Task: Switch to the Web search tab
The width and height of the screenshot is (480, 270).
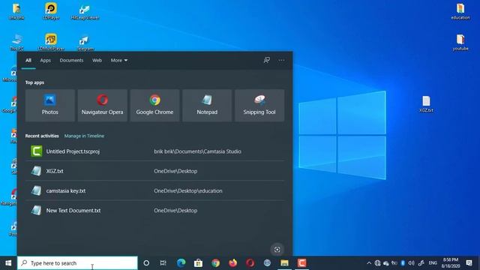Action: click(x=97, y=60)
